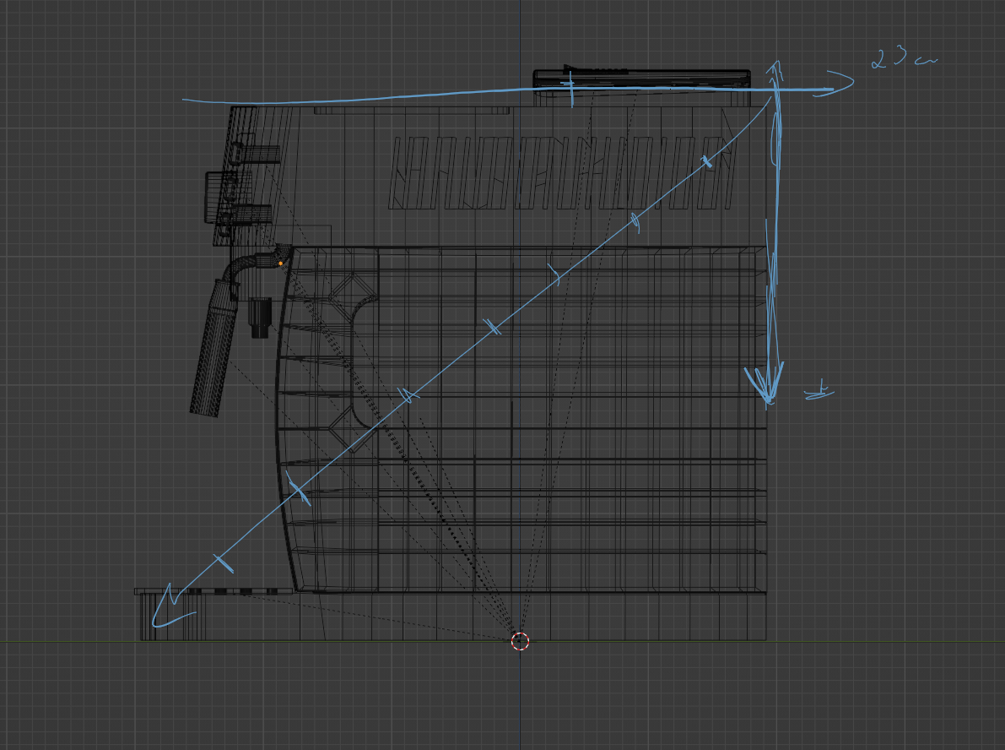Screen dimensions: 1005x750
Task: Select the angled steam wand tube wireframe
Action: [212, 351]
